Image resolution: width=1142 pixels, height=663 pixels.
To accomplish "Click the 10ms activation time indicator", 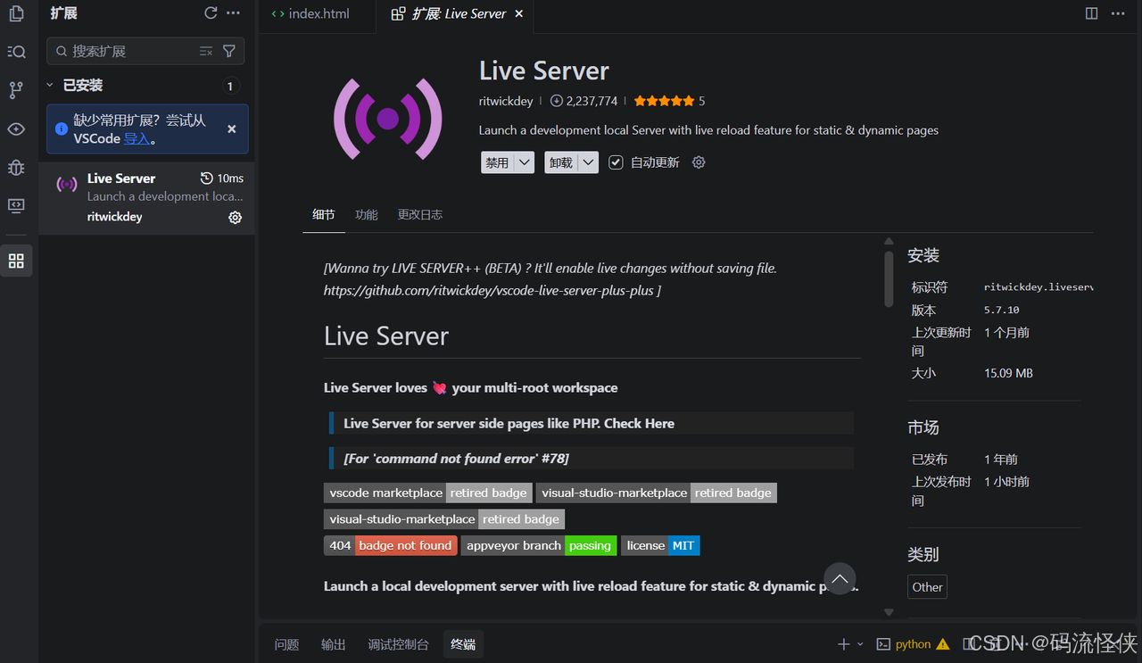I will tap(222, 178).
